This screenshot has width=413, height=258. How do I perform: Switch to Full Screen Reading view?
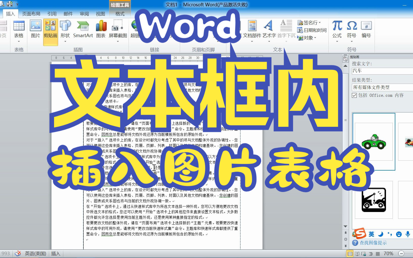point(357,254)
